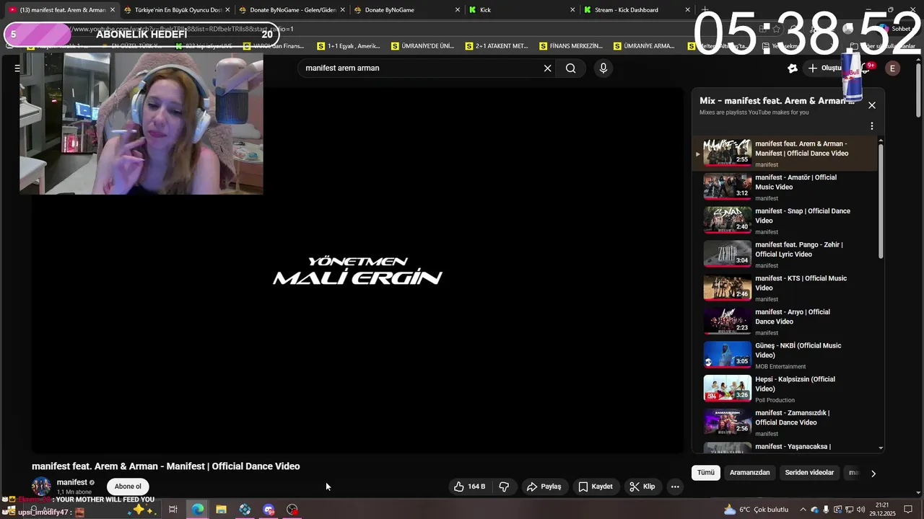Image resolution: width=924 pixels, height=519 pixels.
Task: Open the manifest channel name link
Action: 72,482
